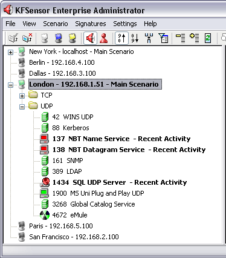Viewport: 226px width, 258px height.
Task: Click the blue server toolbar icon
Action: click(59, 38)
